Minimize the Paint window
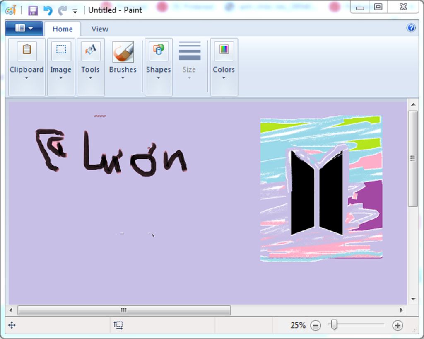 [360, 7]
